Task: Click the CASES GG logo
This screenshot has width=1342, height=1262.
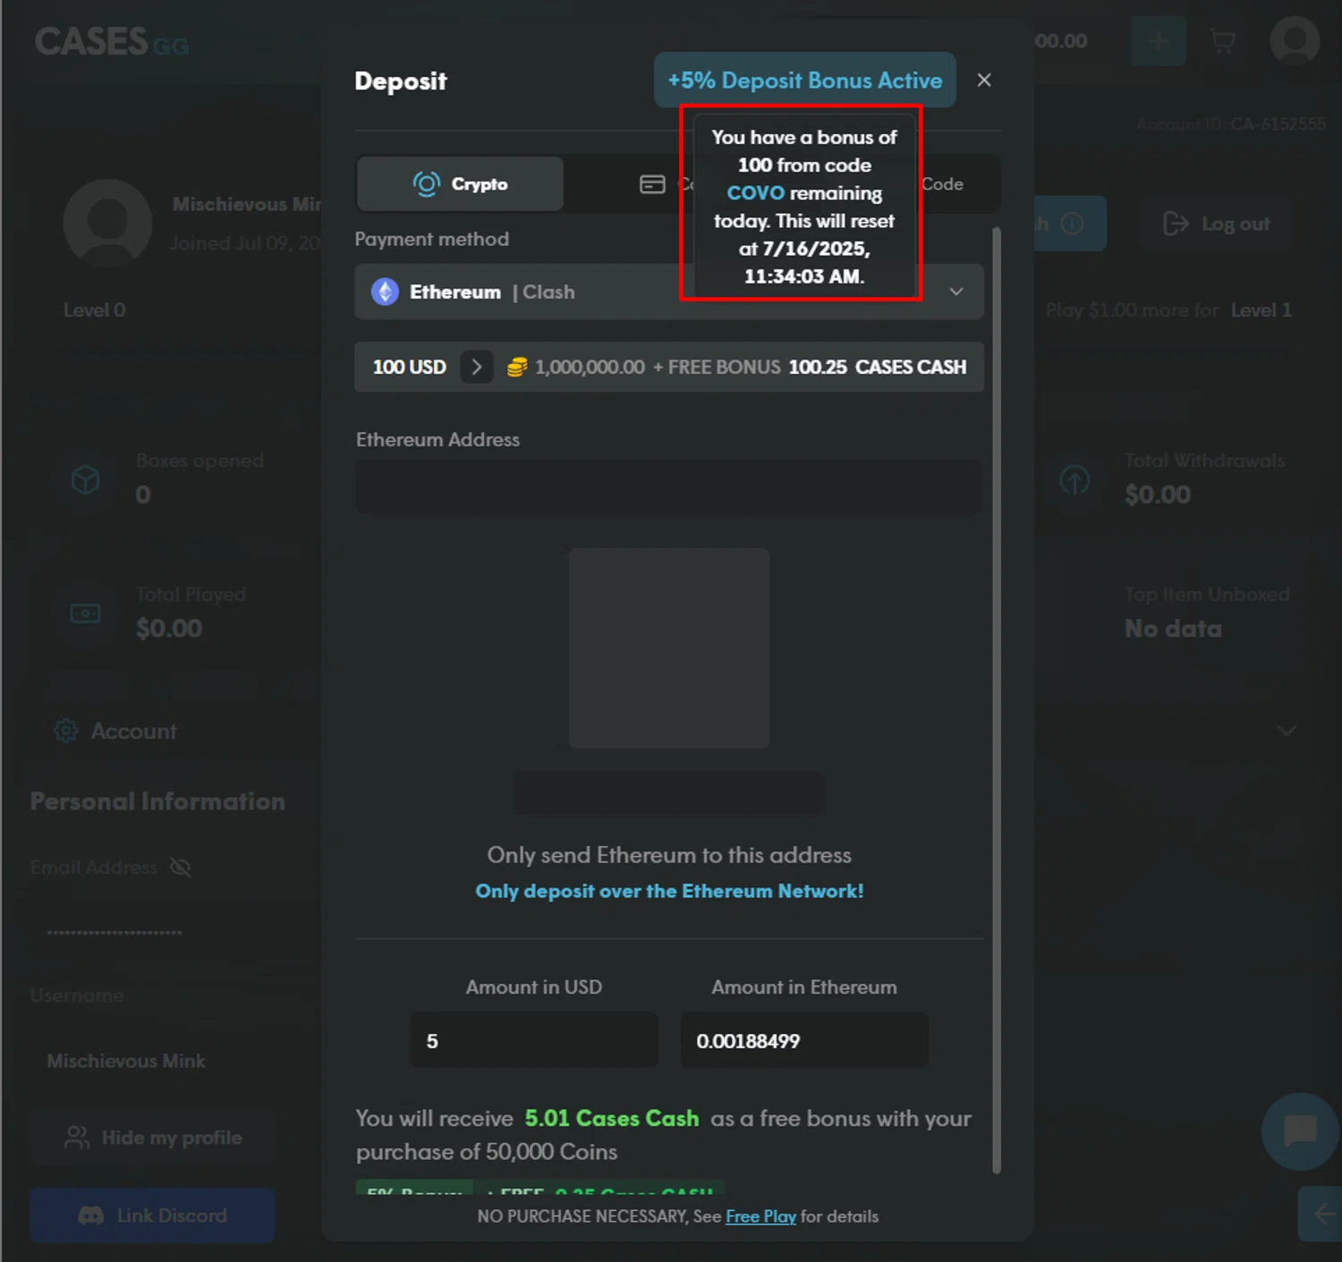Action: tap(112, 42)
